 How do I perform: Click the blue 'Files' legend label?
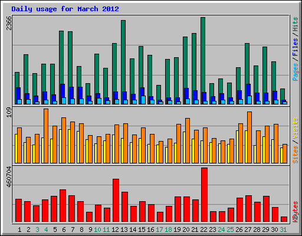[296, 47]
